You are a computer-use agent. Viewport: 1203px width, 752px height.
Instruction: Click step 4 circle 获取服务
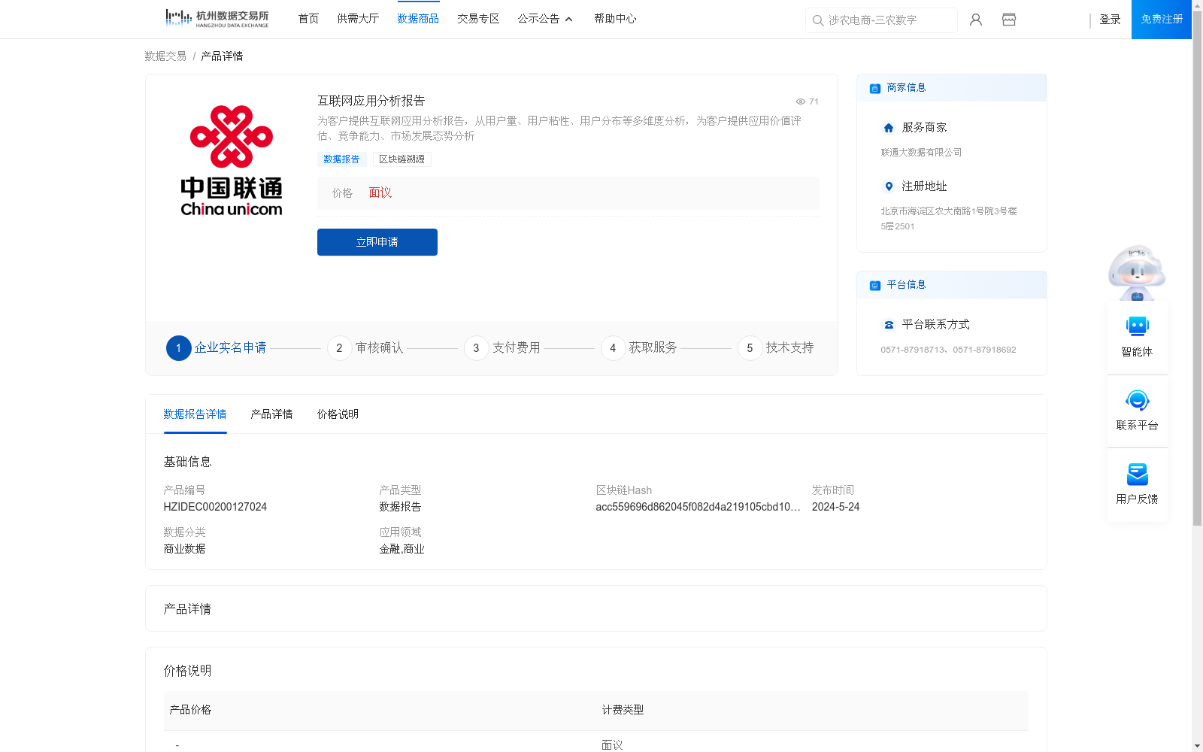click(x=613, y=348)
